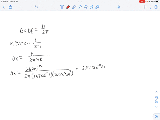Open the three-dot more options menu
The height and width of the screenshot is (120, 160).
tap(150, 7)
